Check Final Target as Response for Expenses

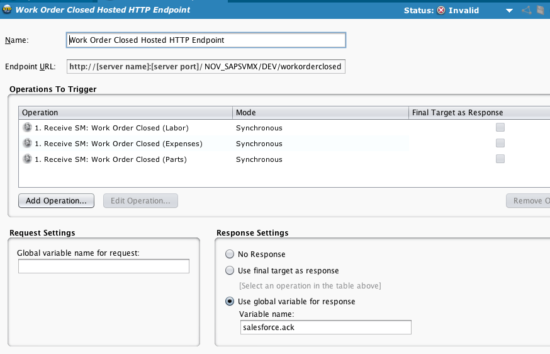point(500,143)
